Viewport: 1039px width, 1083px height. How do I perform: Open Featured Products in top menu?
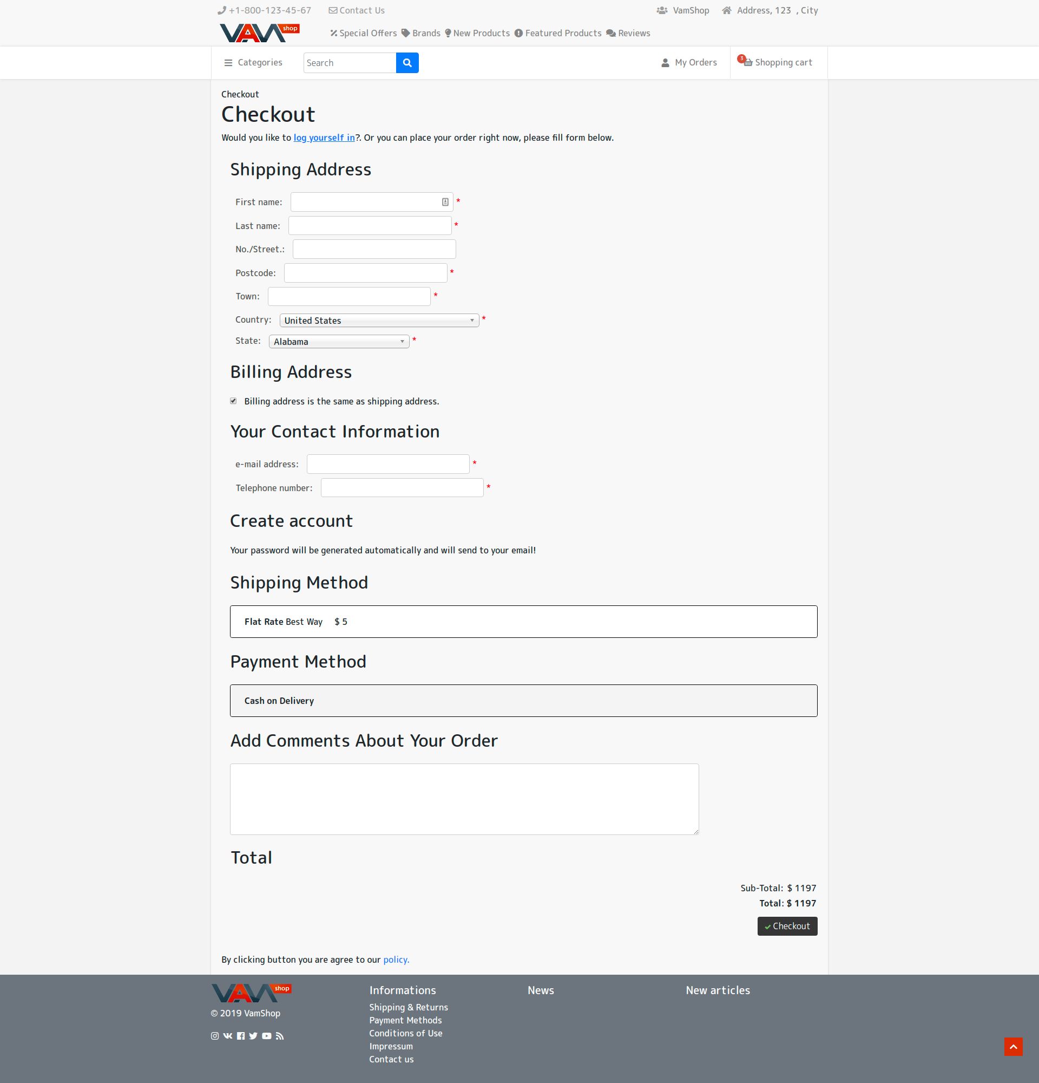557,33
